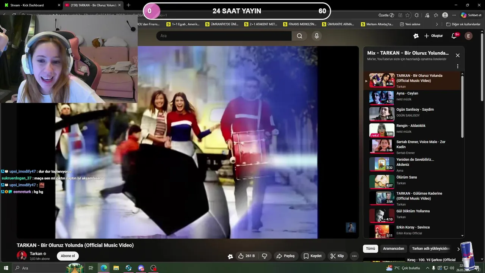The image size is (485, 273).
Task: Open Task View on the taskbar
Action: tap(91, 268)
